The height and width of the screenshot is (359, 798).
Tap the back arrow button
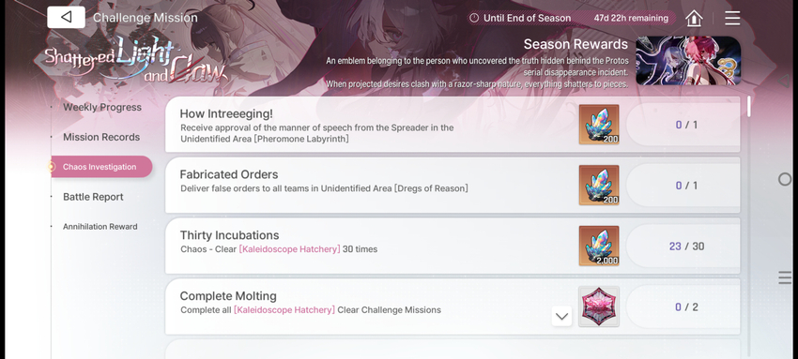[66, 17]
